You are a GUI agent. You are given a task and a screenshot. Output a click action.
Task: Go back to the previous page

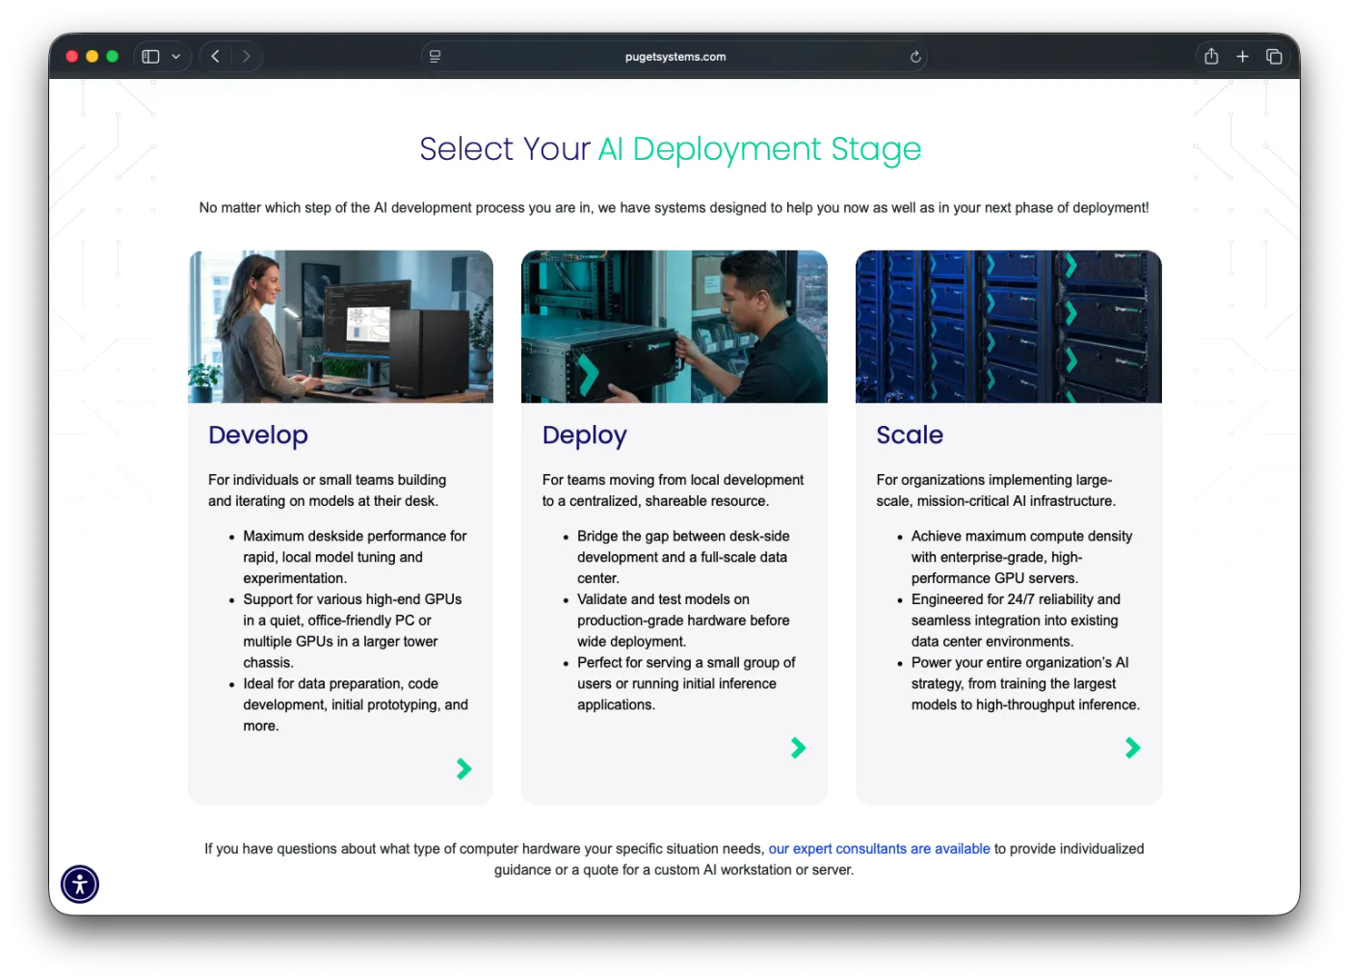tap(216, 57)
